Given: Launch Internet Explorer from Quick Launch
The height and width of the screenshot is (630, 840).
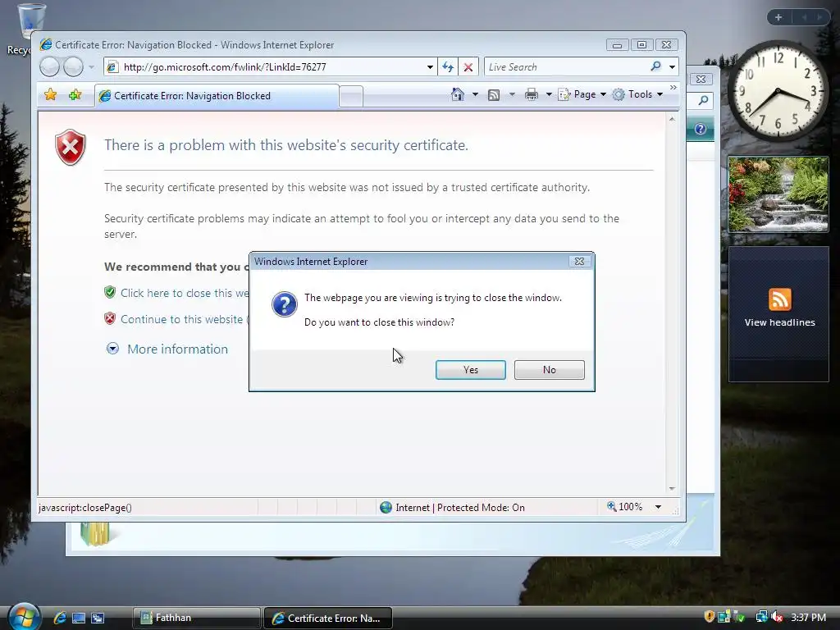Looking at the screenshot, I should pyautogui.click(x=59, y=618).
